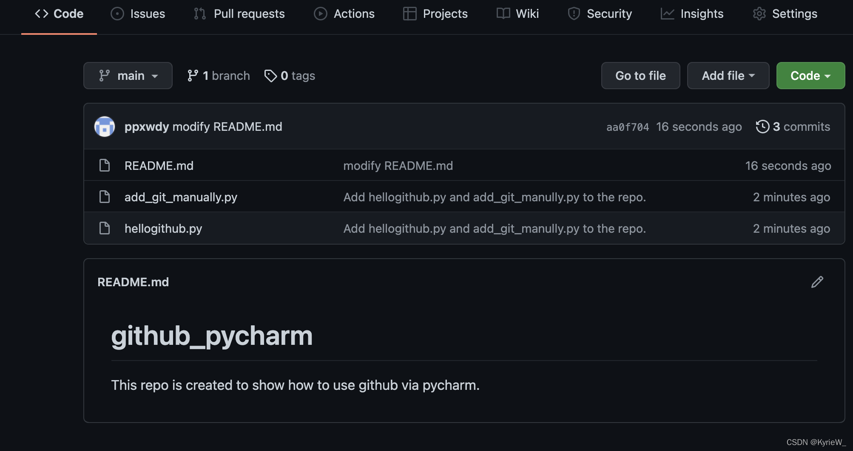Click the ppxwdy user avatar

pos(105,127)
